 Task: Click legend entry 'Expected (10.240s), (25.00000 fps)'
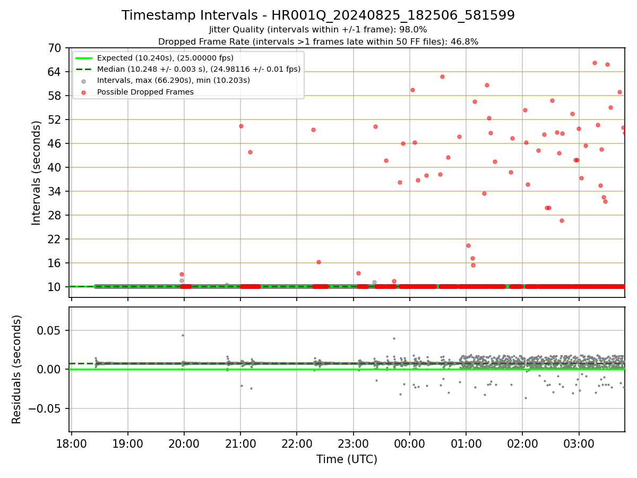point(165,58)
